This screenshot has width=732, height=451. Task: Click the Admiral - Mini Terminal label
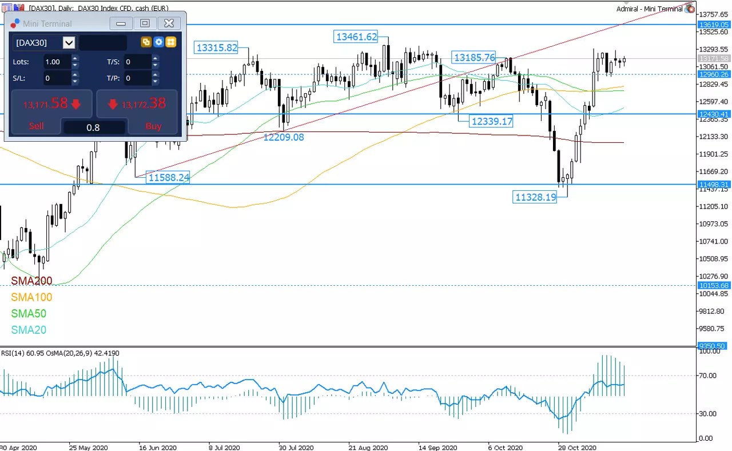point(649,9)
